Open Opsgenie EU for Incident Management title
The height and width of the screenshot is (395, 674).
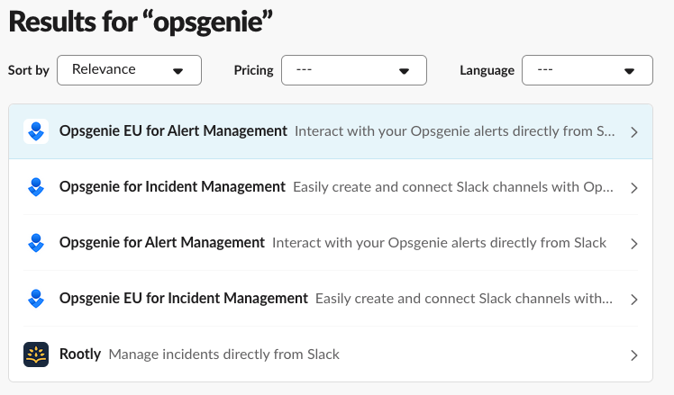tap(184, 299)
